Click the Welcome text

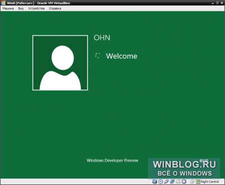coord(121,56)
